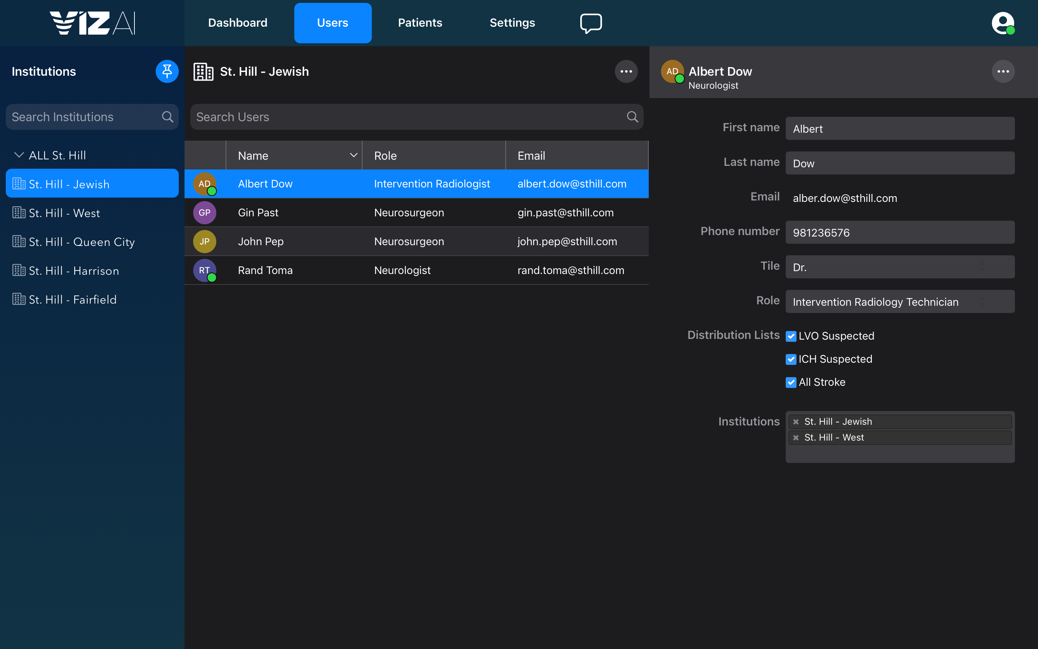Select the Rand Toma user row

[x=416, y=270]
